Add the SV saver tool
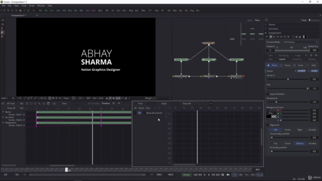 34,11
